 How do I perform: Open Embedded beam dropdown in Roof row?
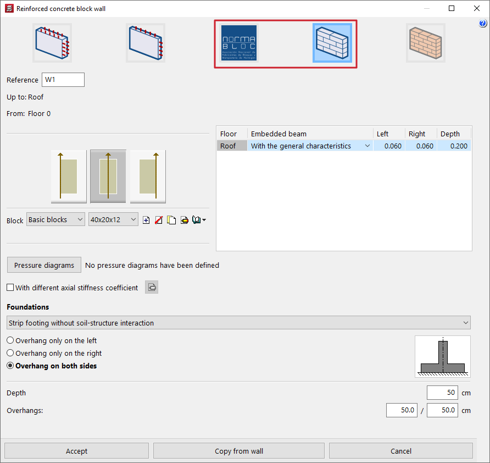point(367,146)
